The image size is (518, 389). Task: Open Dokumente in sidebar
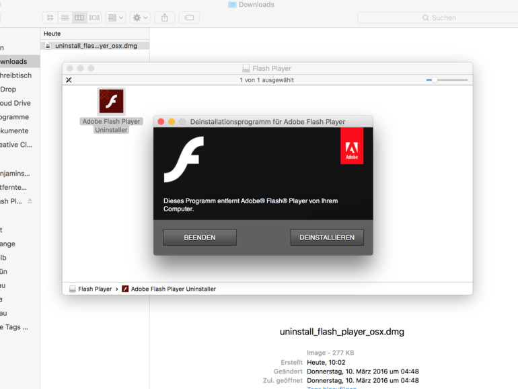19,131
